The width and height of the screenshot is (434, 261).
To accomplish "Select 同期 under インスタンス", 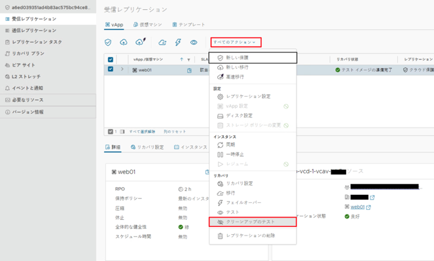I will 253,145.
